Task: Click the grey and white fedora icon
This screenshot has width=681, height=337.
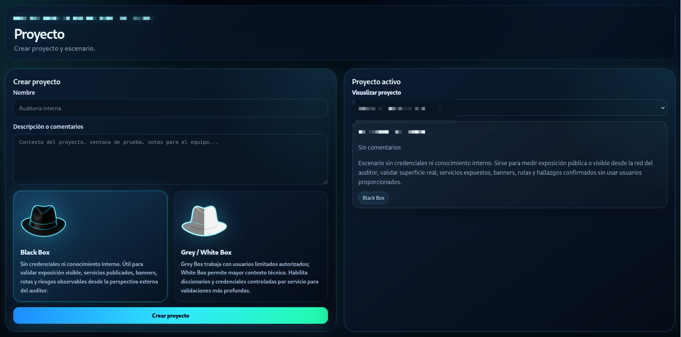Action: click(204, 221)
